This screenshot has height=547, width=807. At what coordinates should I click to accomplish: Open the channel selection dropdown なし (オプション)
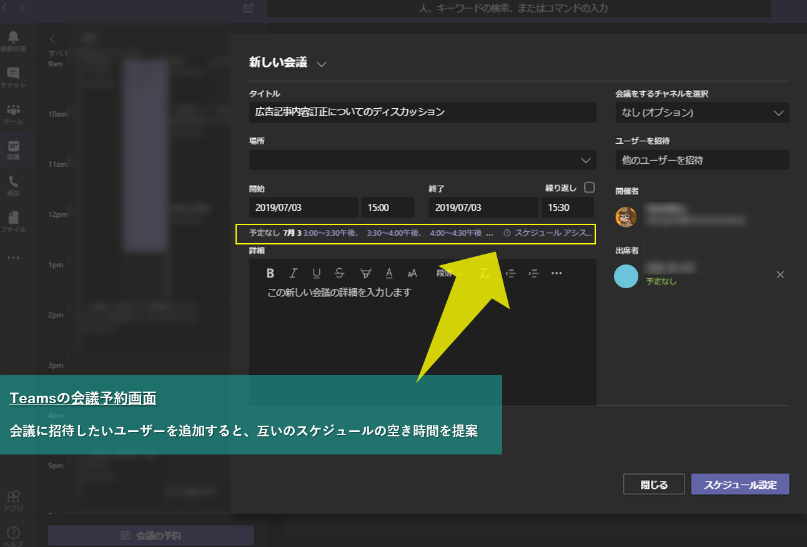pos(702,113)
